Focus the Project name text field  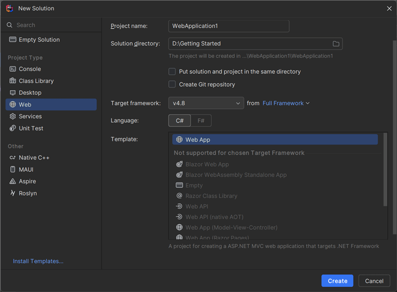tap(229, 26)
